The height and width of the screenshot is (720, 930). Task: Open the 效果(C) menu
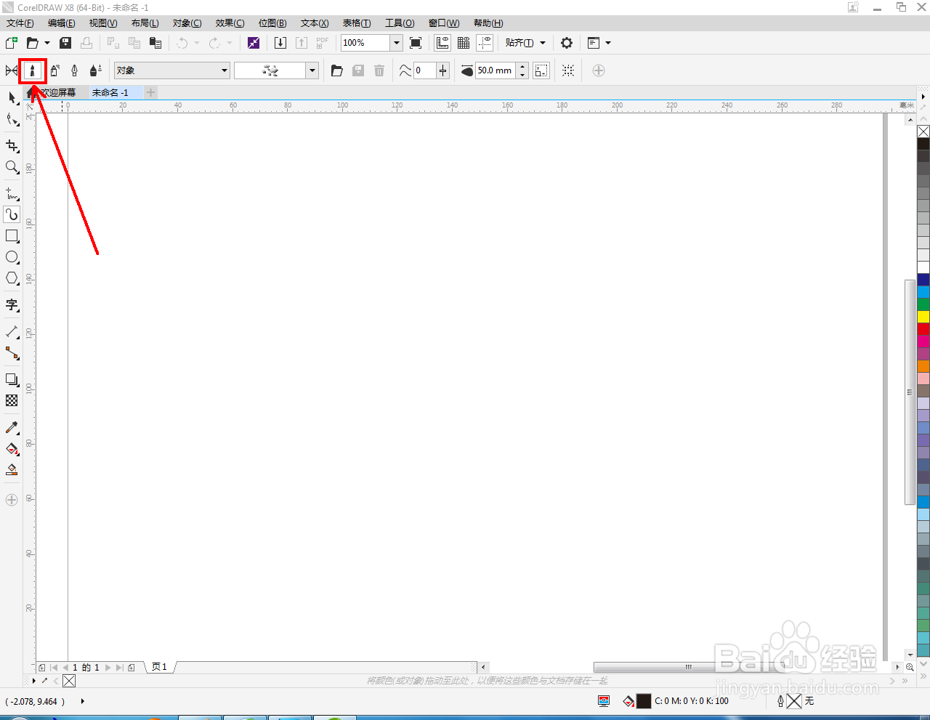click(x=230, y=23)
